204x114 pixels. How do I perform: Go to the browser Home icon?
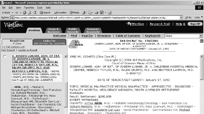[x=35, y=12]
